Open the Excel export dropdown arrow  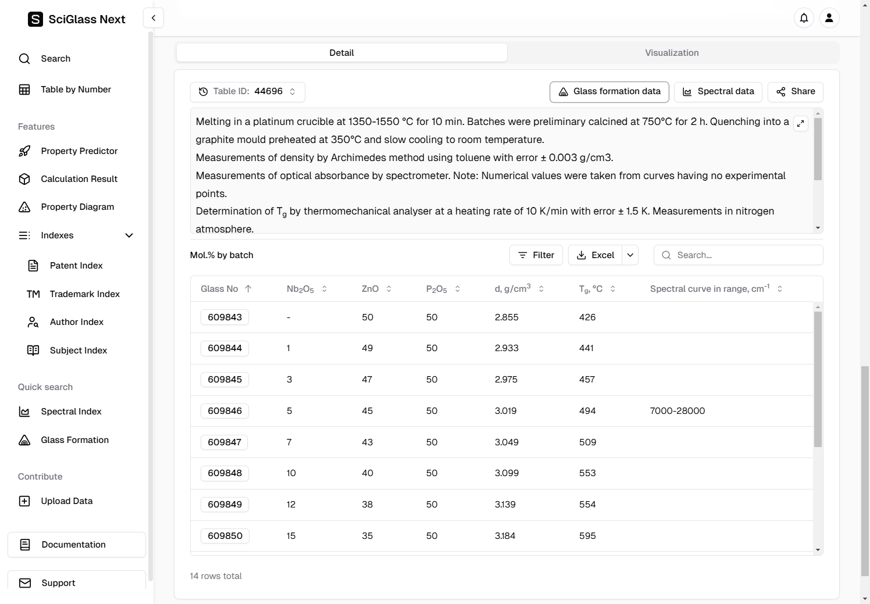(630, 255)
